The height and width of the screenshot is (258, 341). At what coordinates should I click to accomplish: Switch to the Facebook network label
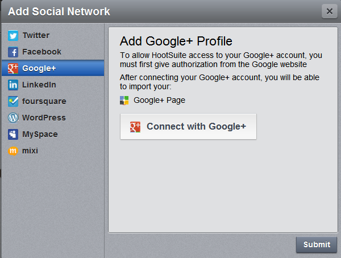click(41, 52)
